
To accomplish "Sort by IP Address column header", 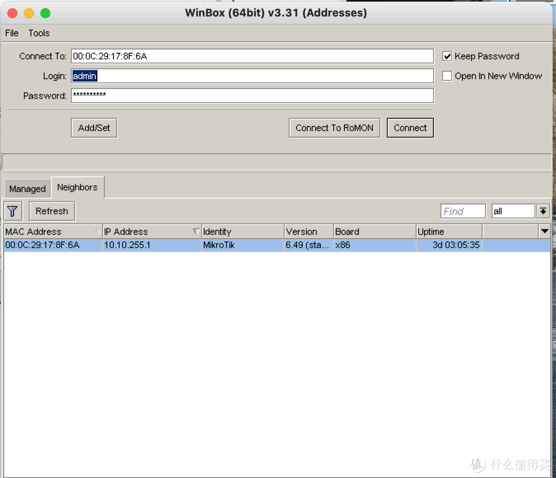I will [x=152, y=232].
